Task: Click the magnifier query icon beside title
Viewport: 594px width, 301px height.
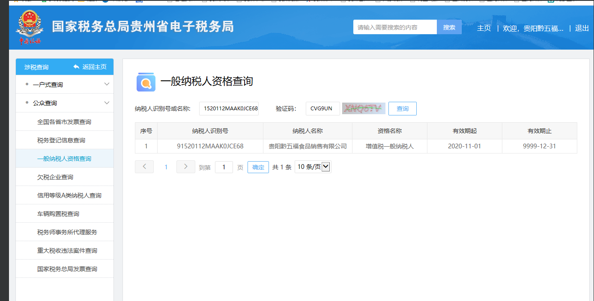Action: (146, 82)
